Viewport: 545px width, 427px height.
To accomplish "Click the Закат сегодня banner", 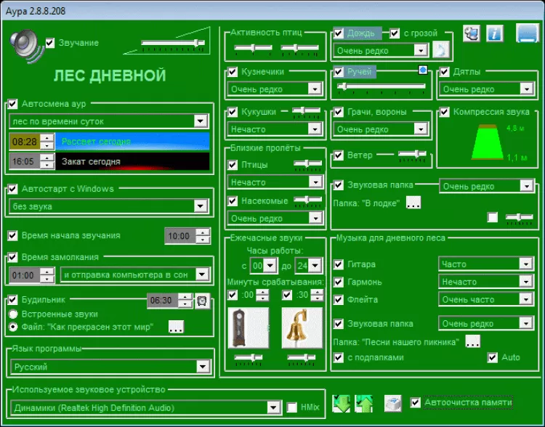I will [132, 161].
